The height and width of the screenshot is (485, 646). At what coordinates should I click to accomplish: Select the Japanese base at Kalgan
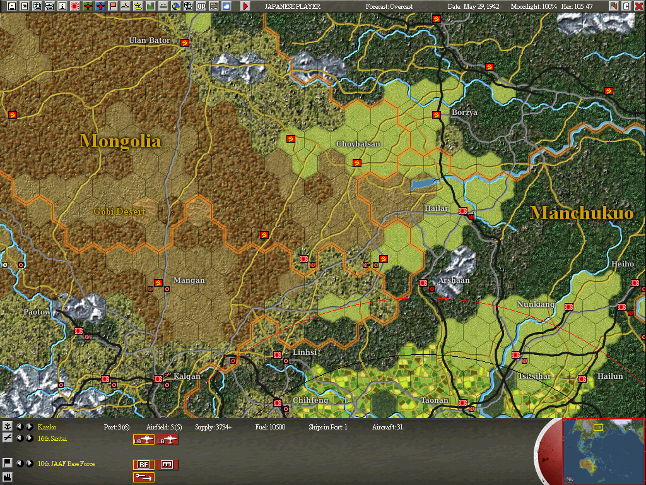coord(158,379)
